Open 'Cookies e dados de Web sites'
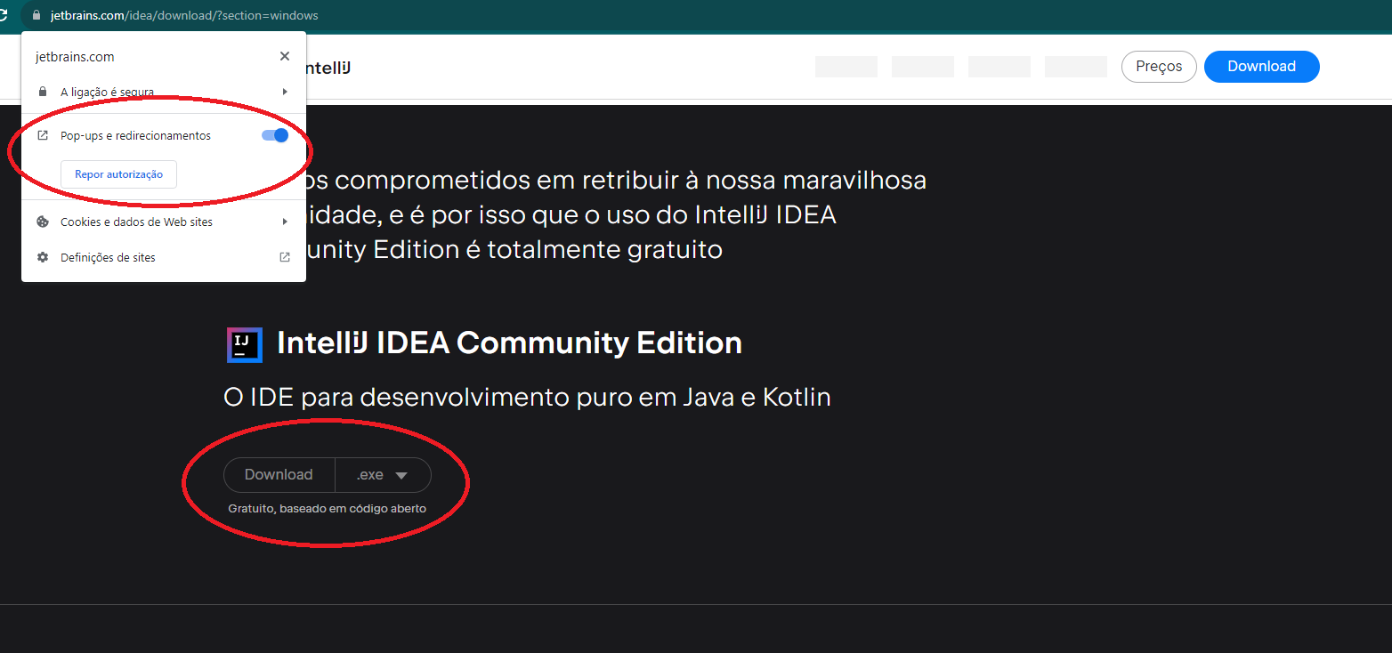 click(164, 222)
